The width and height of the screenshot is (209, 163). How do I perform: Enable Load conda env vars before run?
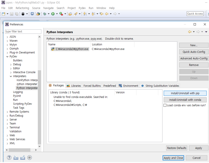(x=165, y=105)
